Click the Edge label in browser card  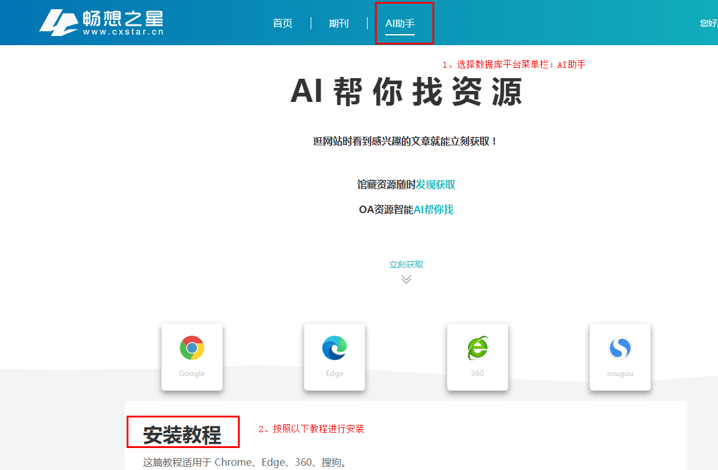coord(335,374)
